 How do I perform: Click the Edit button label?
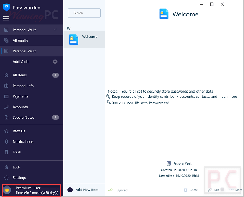point(216,190)
